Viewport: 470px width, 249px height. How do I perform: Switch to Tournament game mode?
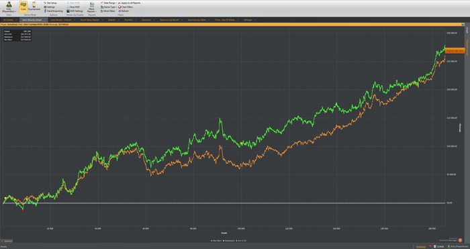(34, 7)
